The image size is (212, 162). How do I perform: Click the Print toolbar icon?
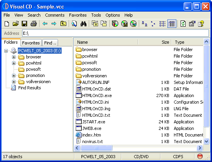tap(34, 24)
